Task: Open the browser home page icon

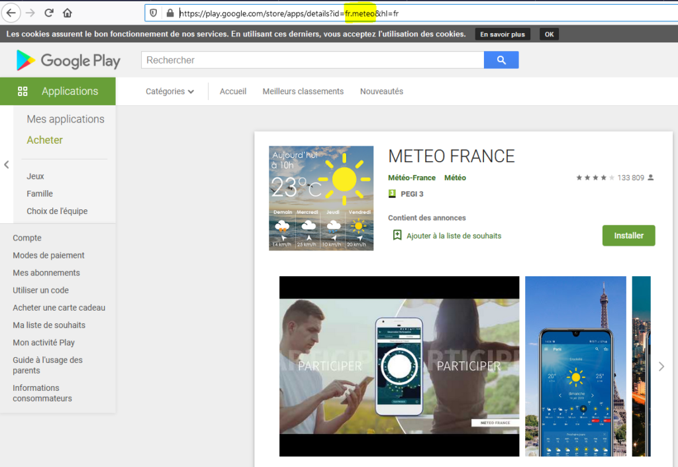Action: pyautogui.click(x=67, y=13)
